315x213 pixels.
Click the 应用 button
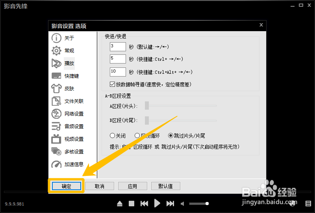click(133, 186)
